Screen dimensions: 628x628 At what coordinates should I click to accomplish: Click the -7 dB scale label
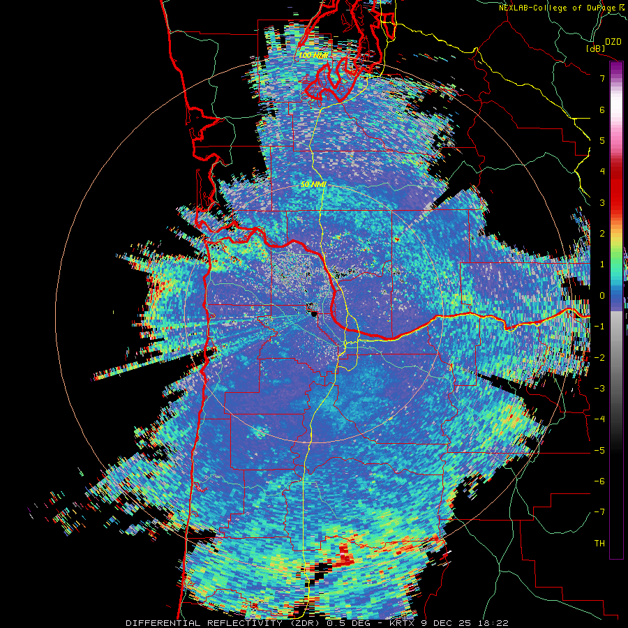click(x=599, y=512)
